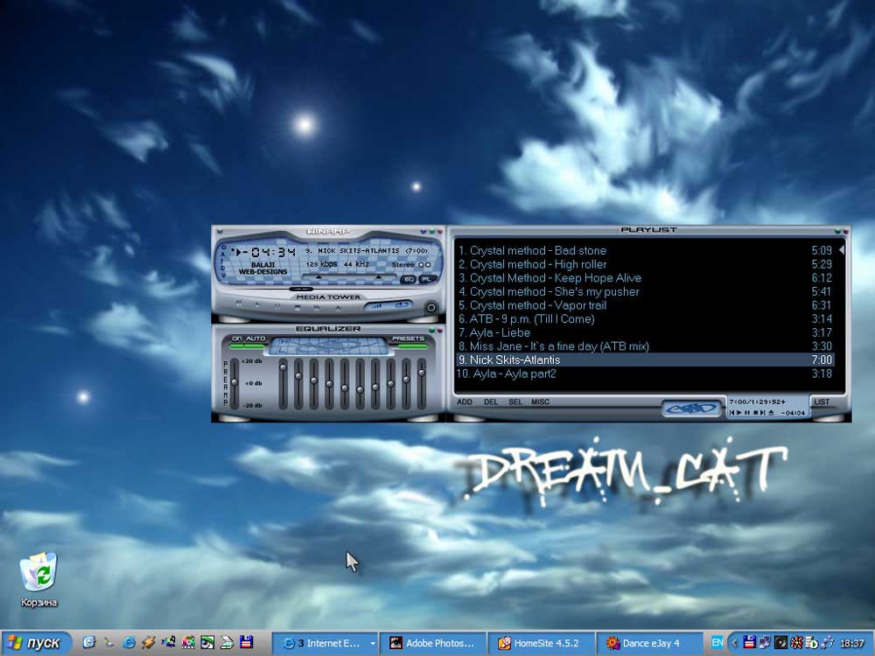Open the playlist ADD menu

pos(465,402)
